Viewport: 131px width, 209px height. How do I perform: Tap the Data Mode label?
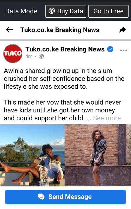tap(21, 11)
